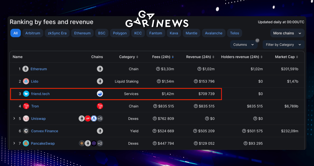
Task: Click the BSC chain icon in the PancakeSwap row
Action: pos(82,143)
